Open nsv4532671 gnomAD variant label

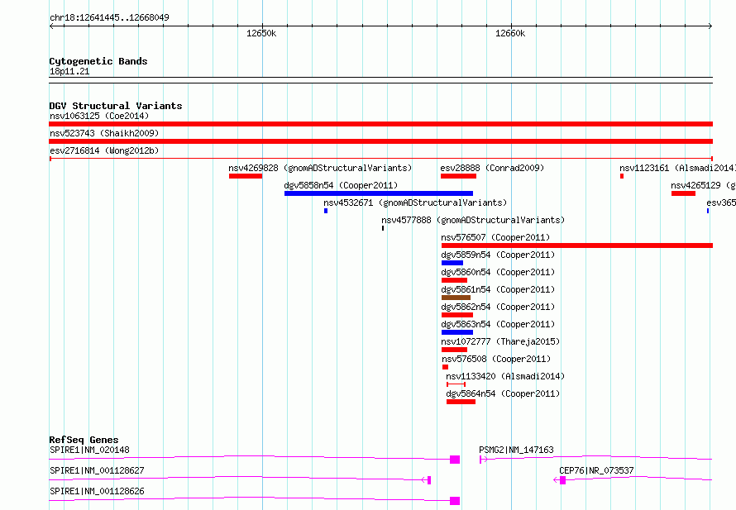point(415,203)
